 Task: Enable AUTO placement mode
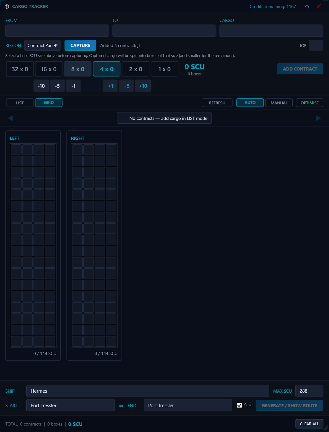(x=250, y=103)
